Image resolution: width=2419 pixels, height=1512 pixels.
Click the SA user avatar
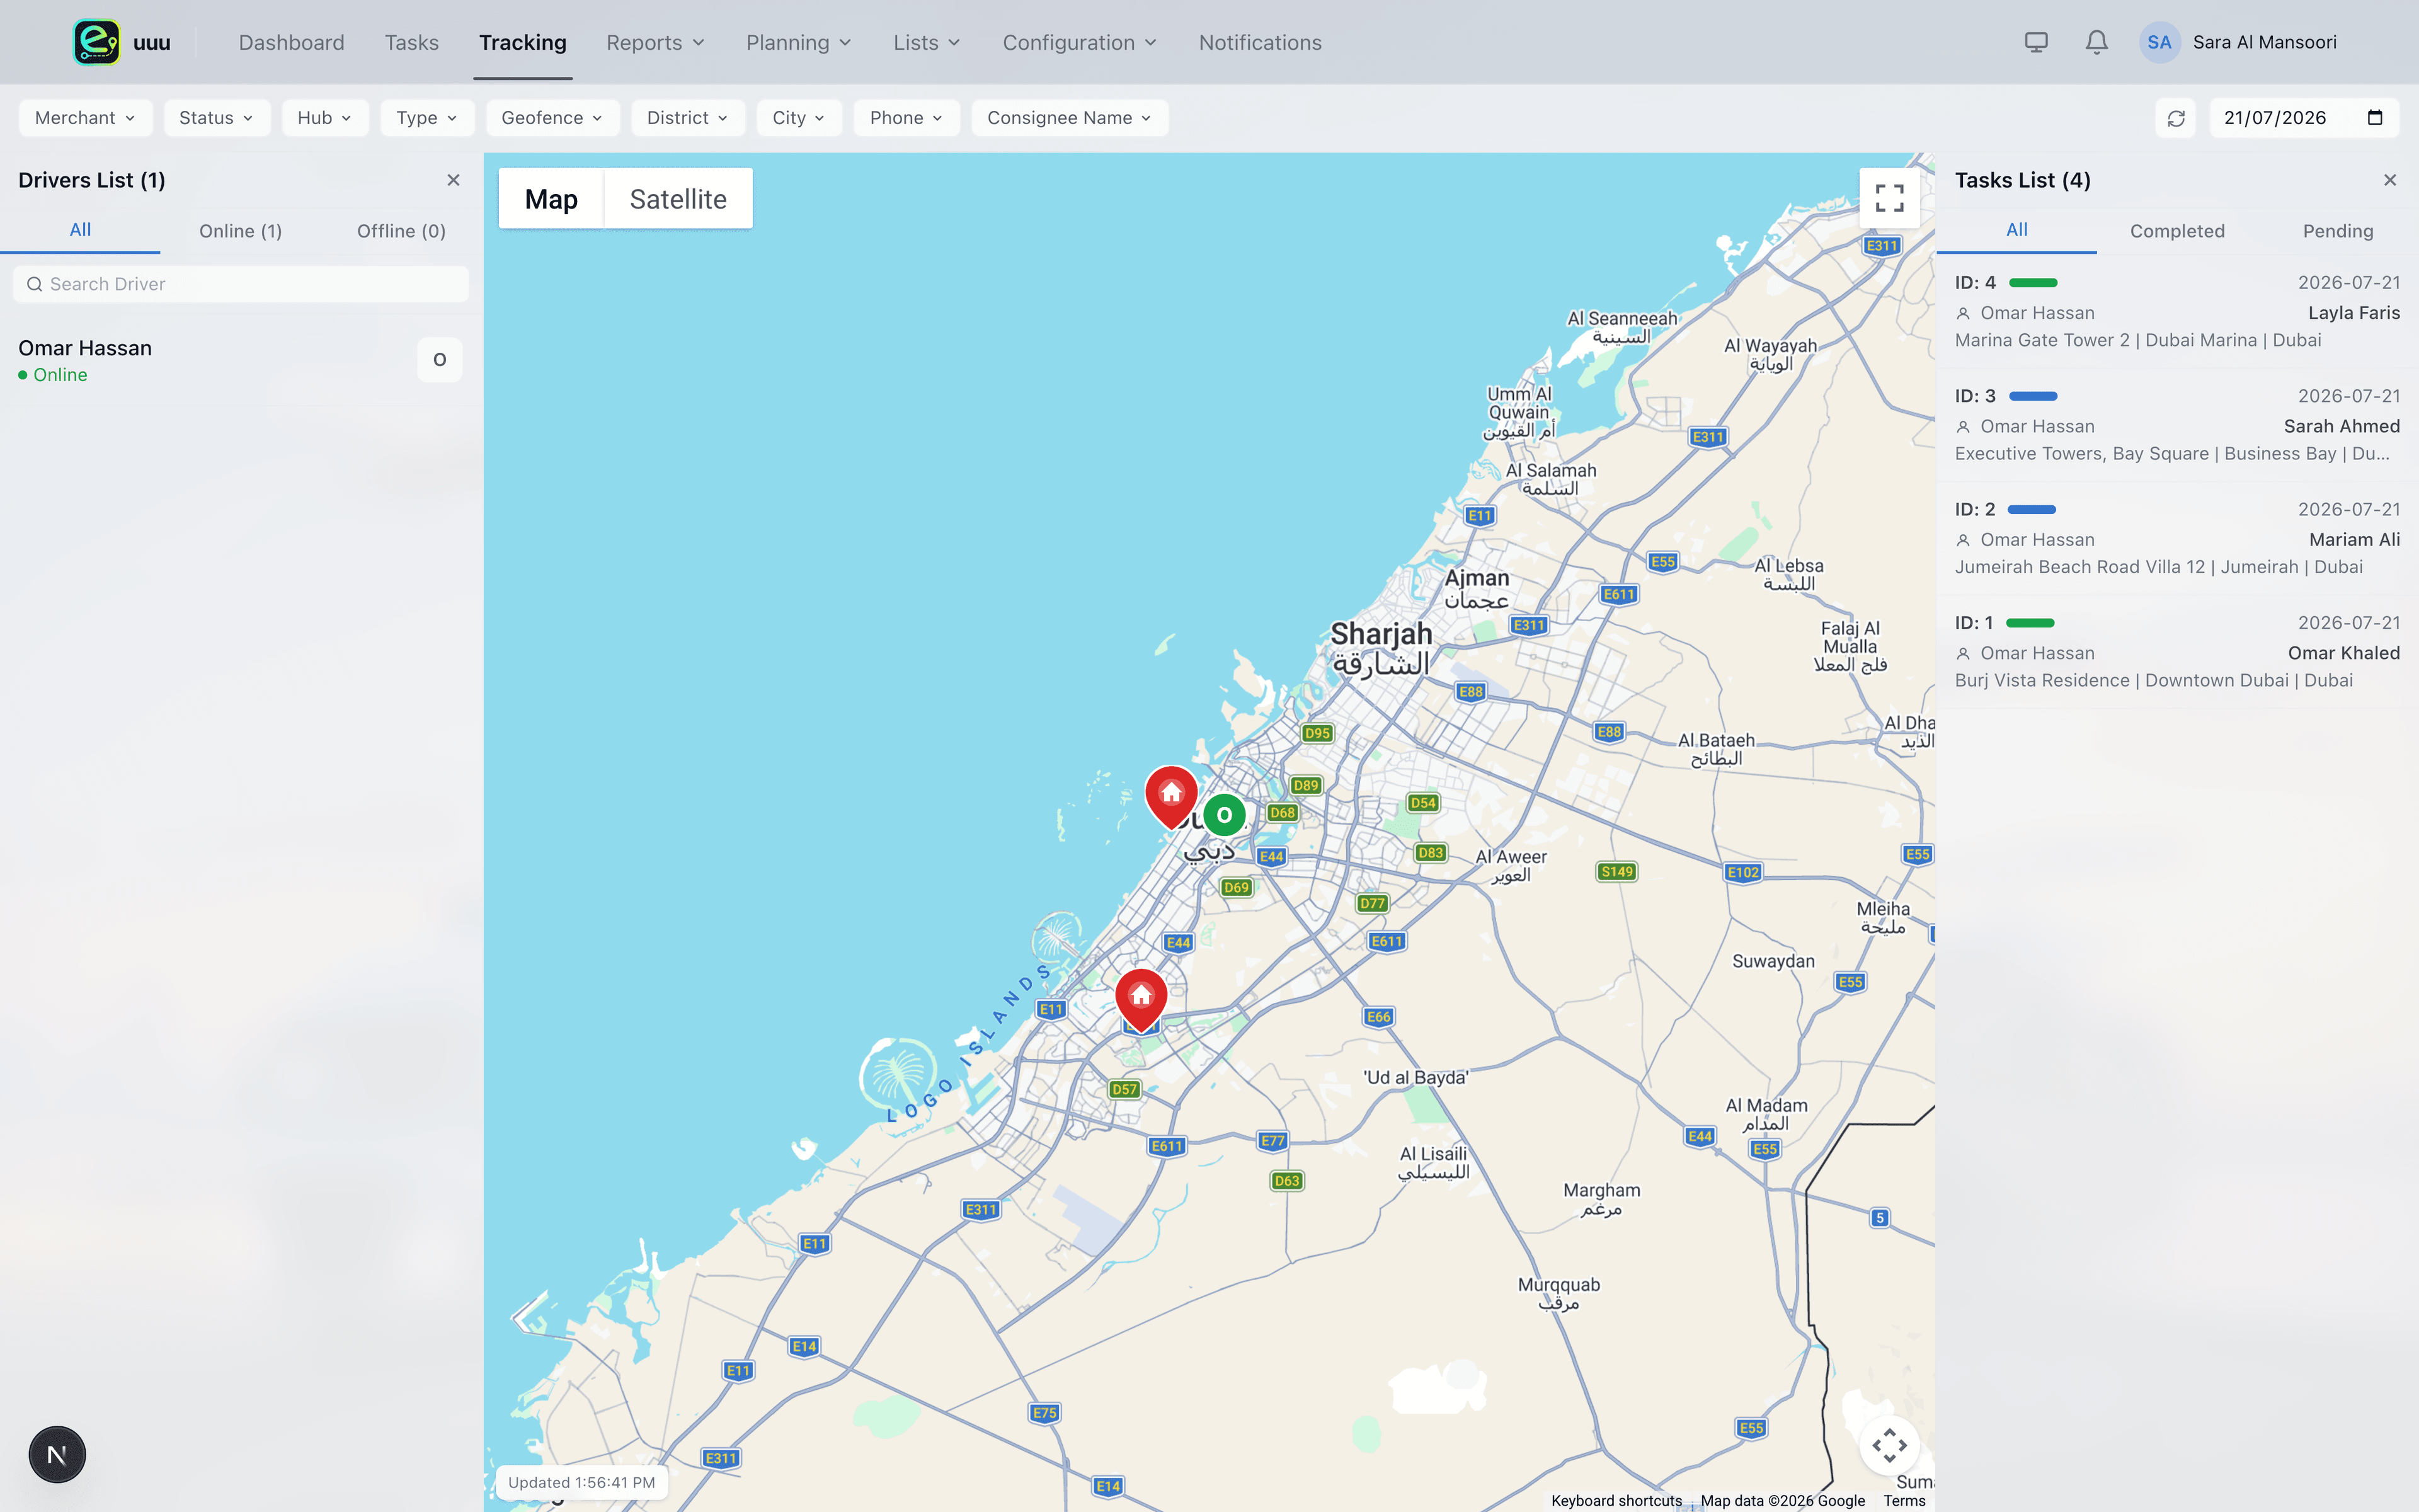tap(2159, 42)
